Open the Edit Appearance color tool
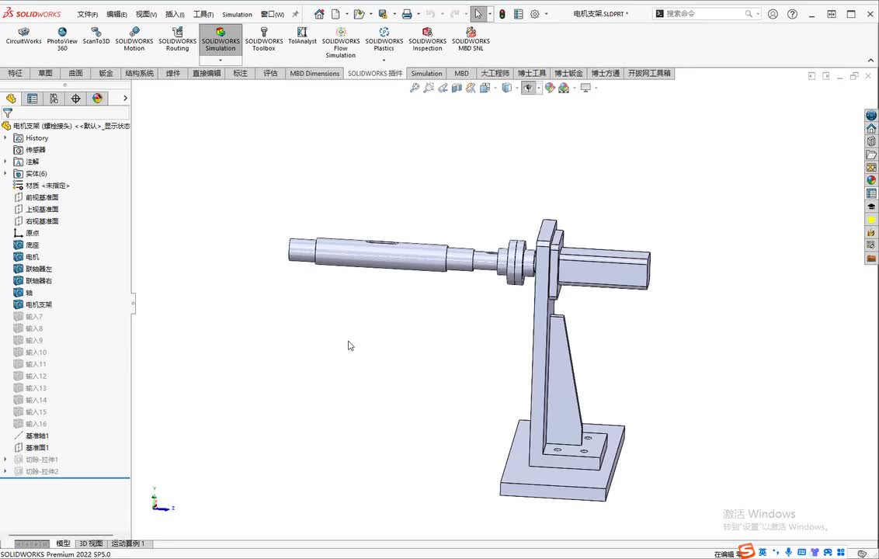Viewport: 879px width, 559px height. (550, 88)
